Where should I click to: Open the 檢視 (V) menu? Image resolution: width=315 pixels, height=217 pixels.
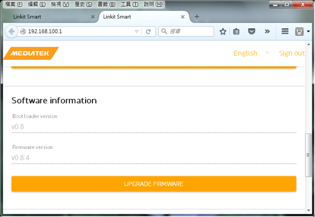pos(60,4)
